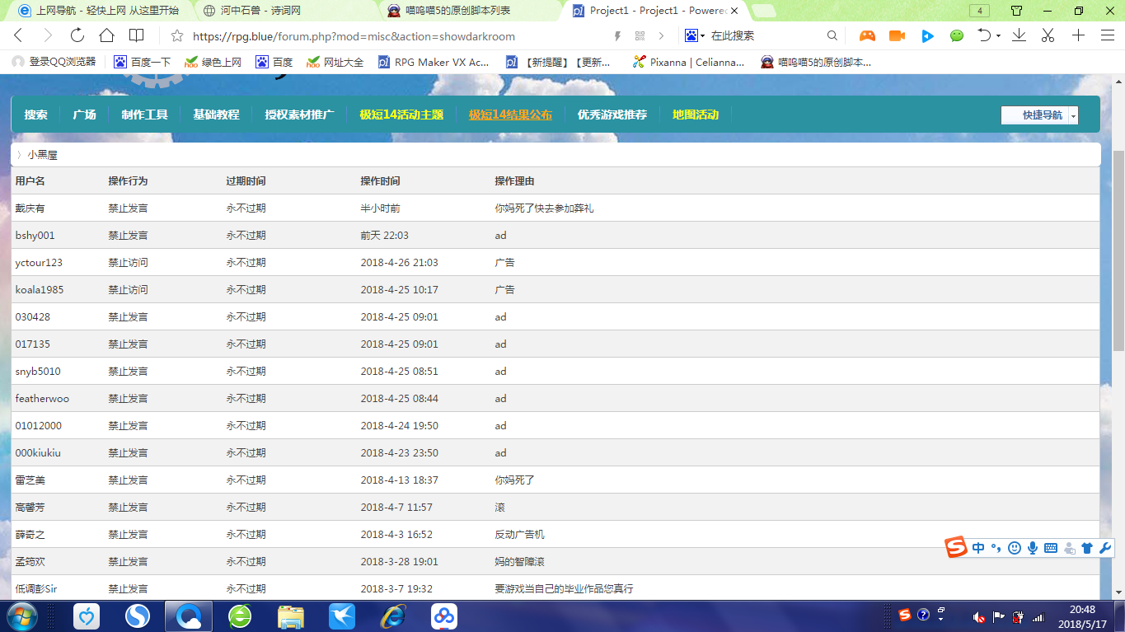Open the game controller icon in the toolbar
1125x632 pixels.
point(867,35)
